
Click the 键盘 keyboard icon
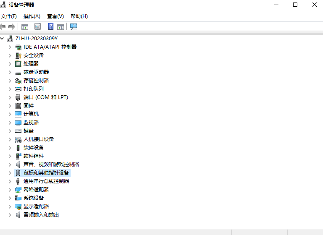pyautogui.click(x=18, y=131)
